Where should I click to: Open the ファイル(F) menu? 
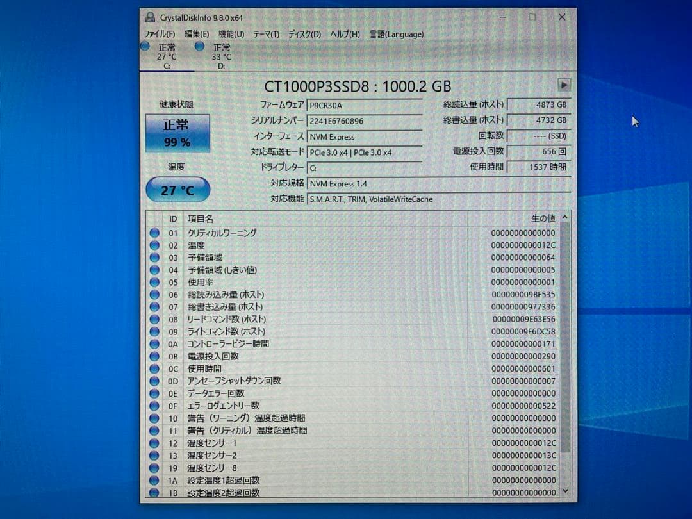[x=160, y=34]
